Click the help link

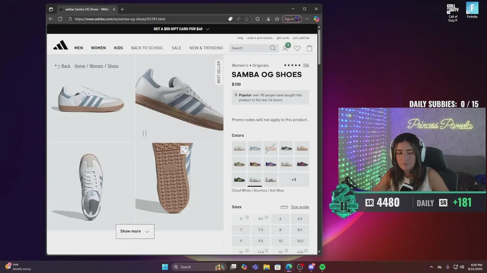[x=240, y=38]
